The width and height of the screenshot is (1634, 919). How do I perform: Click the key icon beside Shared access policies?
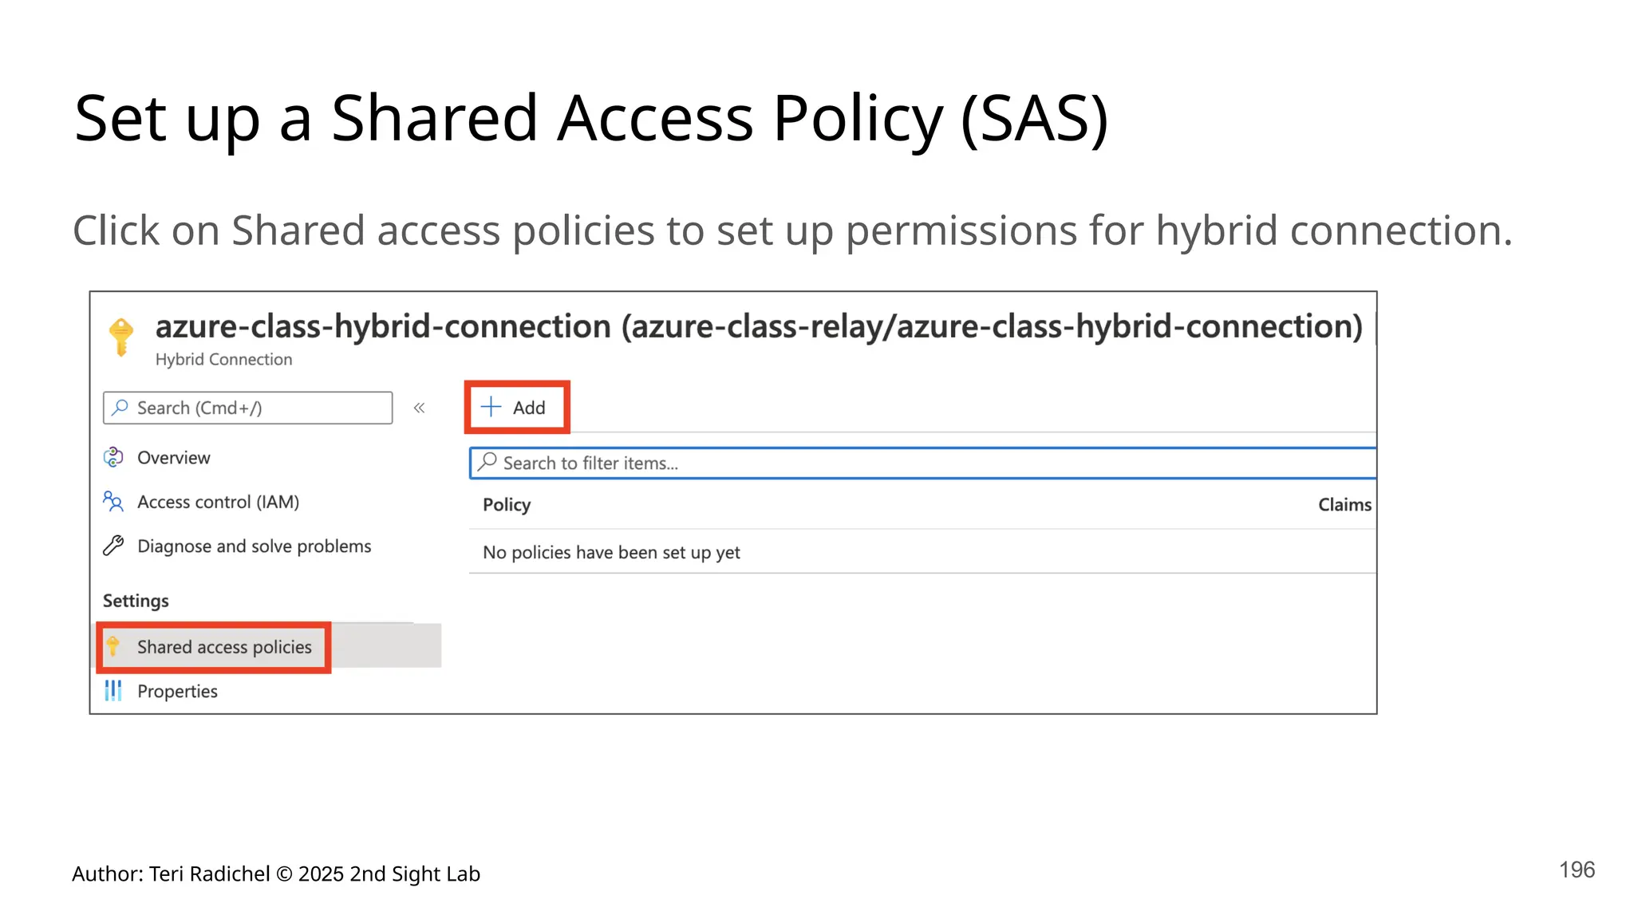tap(113, 646)
